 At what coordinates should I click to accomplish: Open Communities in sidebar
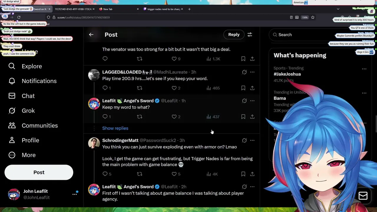pyautogui.click(x=33, y=125)
